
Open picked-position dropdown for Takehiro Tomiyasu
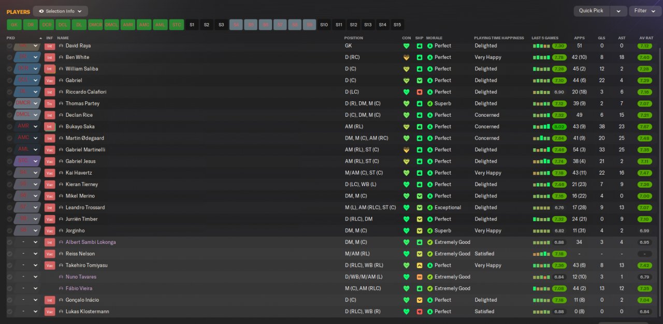[27, 265]
